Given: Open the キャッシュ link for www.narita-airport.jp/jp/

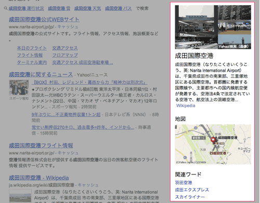Looking at the screenshot, I should point(68,27).
